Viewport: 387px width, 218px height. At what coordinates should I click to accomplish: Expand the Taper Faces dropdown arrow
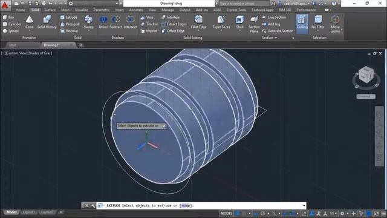221,30
